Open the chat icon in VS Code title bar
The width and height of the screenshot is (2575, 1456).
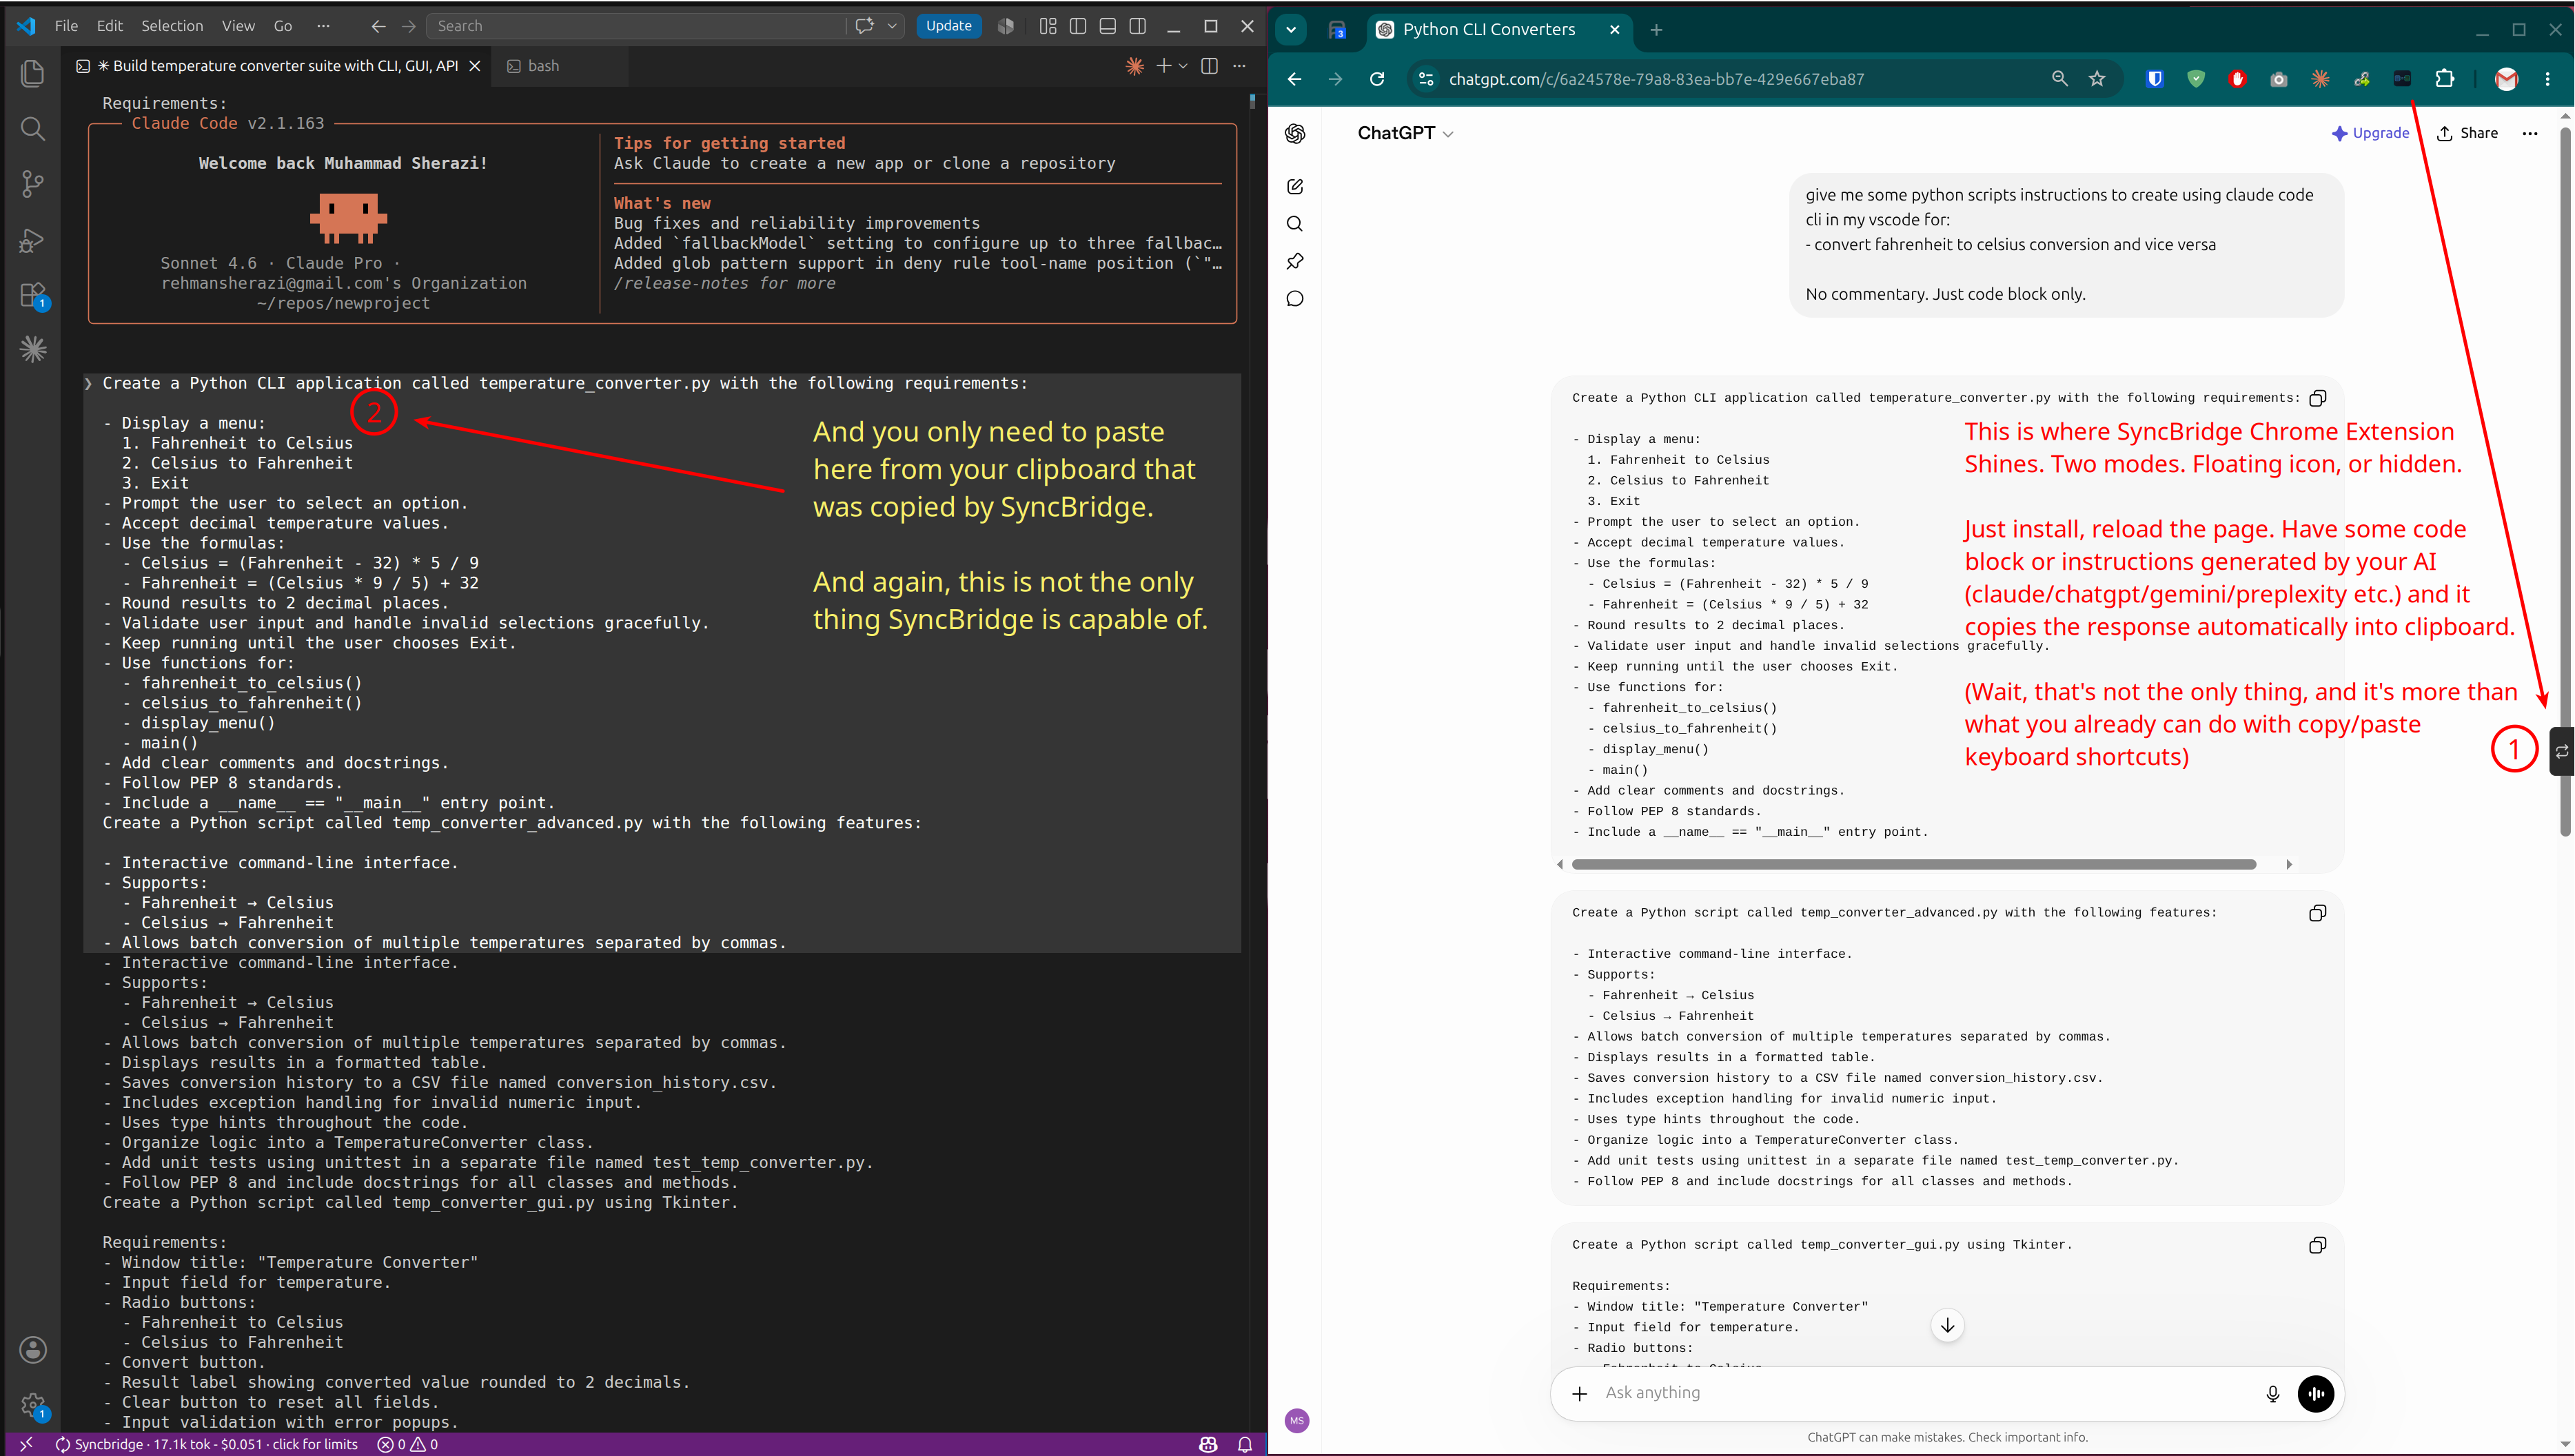point(864,26)
